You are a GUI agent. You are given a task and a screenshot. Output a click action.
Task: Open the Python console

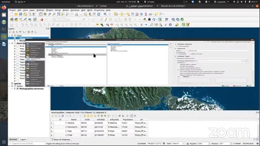(145, 19)
